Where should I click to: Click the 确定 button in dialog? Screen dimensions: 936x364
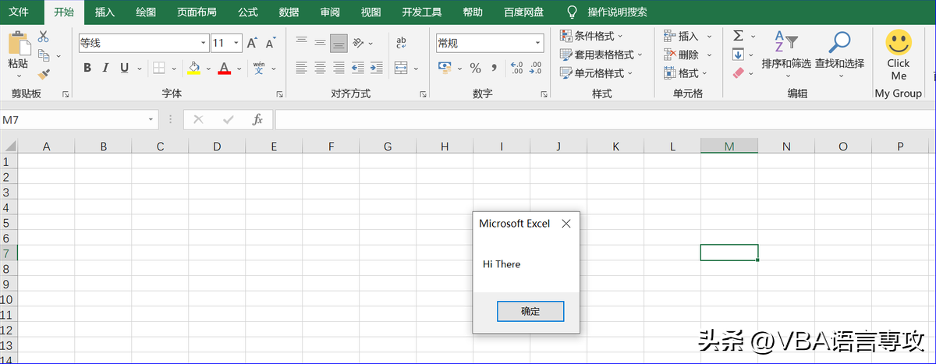click(x=530, y=311)
